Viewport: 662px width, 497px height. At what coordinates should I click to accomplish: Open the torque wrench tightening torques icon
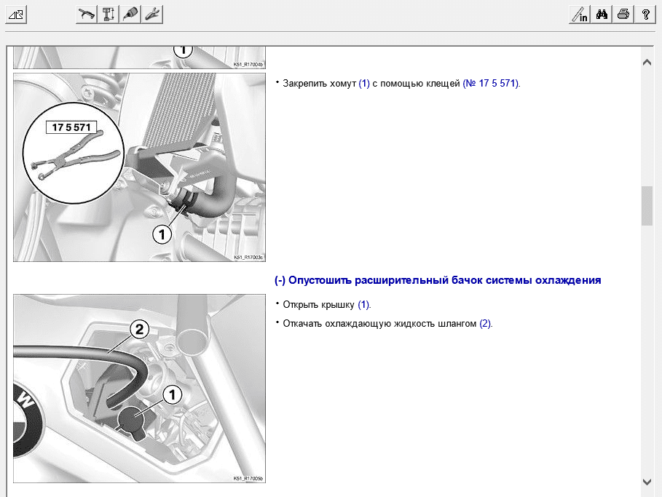[87, 14]
